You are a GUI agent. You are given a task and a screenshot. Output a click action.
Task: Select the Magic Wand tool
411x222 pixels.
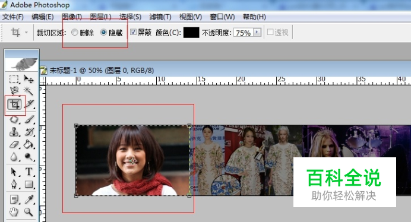point(29,91)
